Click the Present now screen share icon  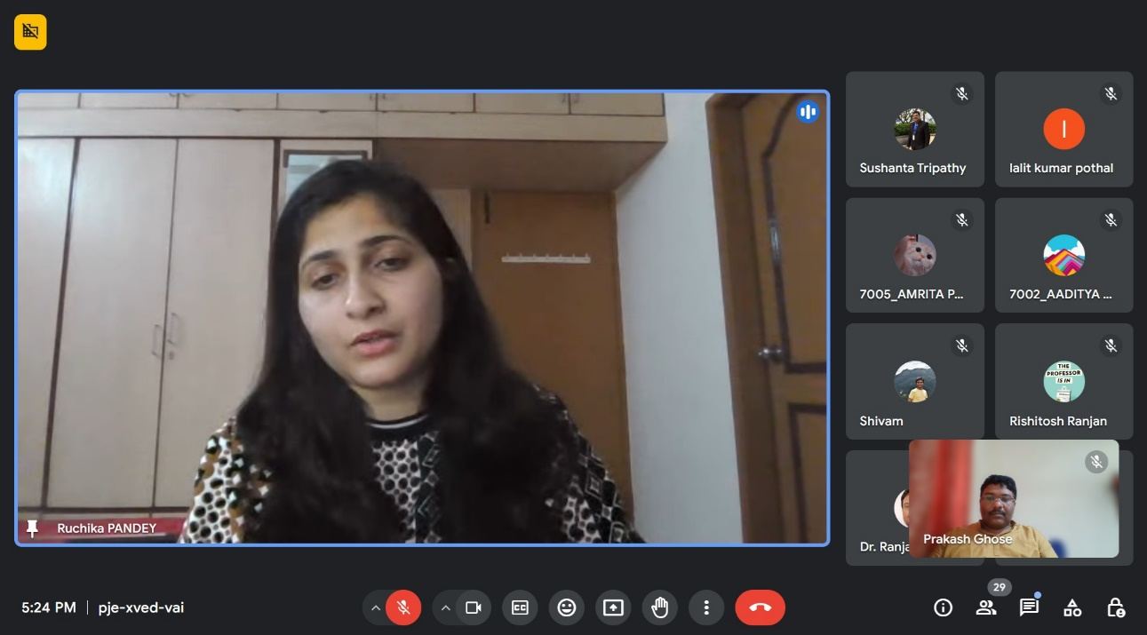(613, 607)
